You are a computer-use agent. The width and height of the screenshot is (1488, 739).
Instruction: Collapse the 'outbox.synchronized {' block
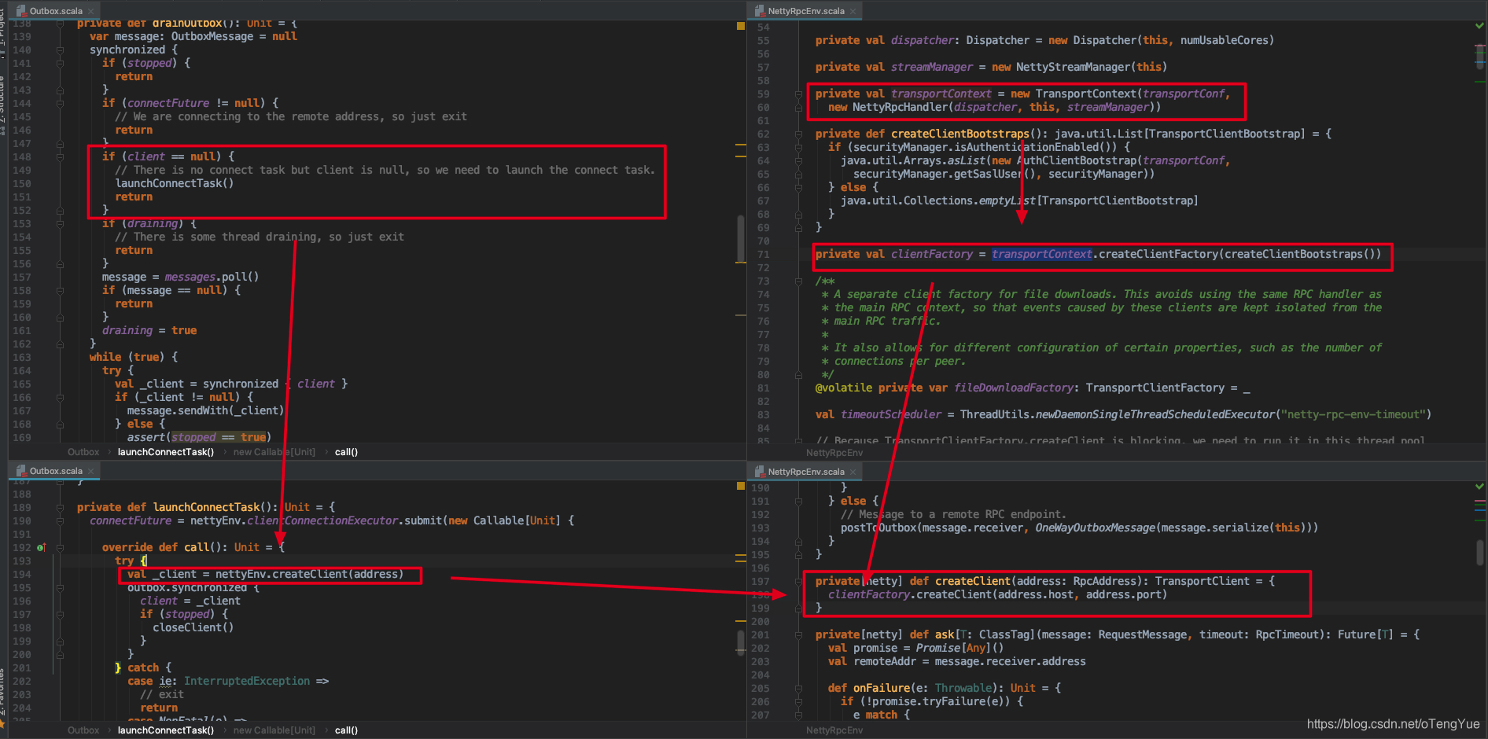(x=60, y=587)
